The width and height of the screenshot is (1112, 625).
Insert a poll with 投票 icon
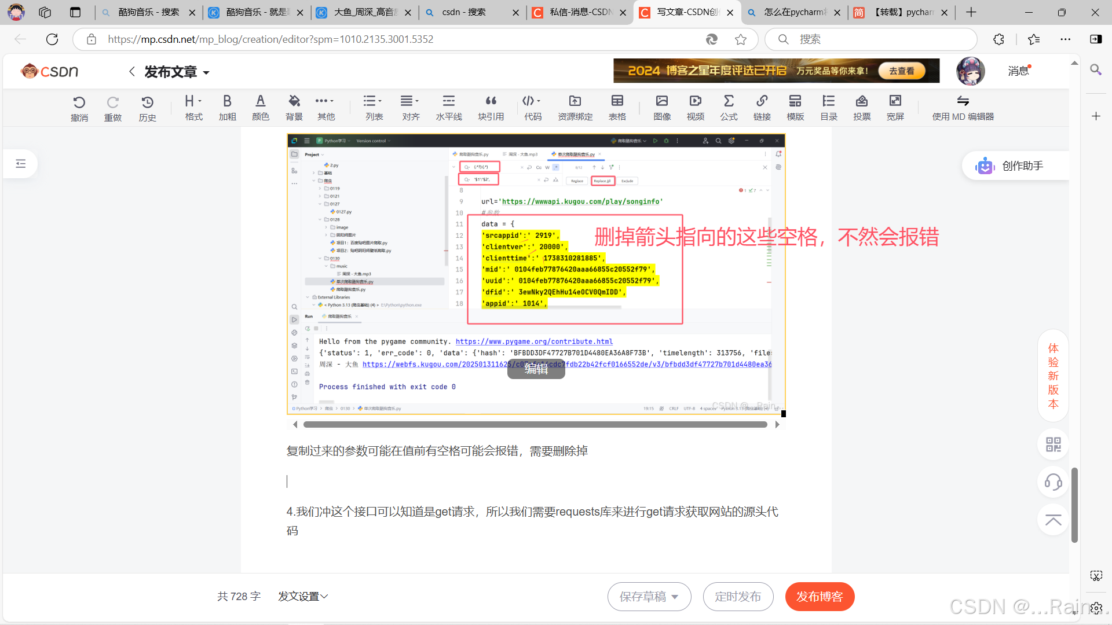coord(861,108)
